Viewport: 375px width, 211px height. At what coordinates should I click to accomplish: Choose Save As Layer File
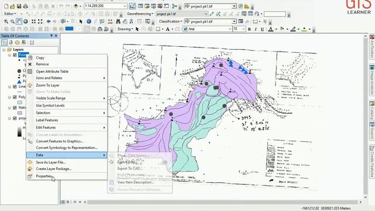(x=67, y=162)
